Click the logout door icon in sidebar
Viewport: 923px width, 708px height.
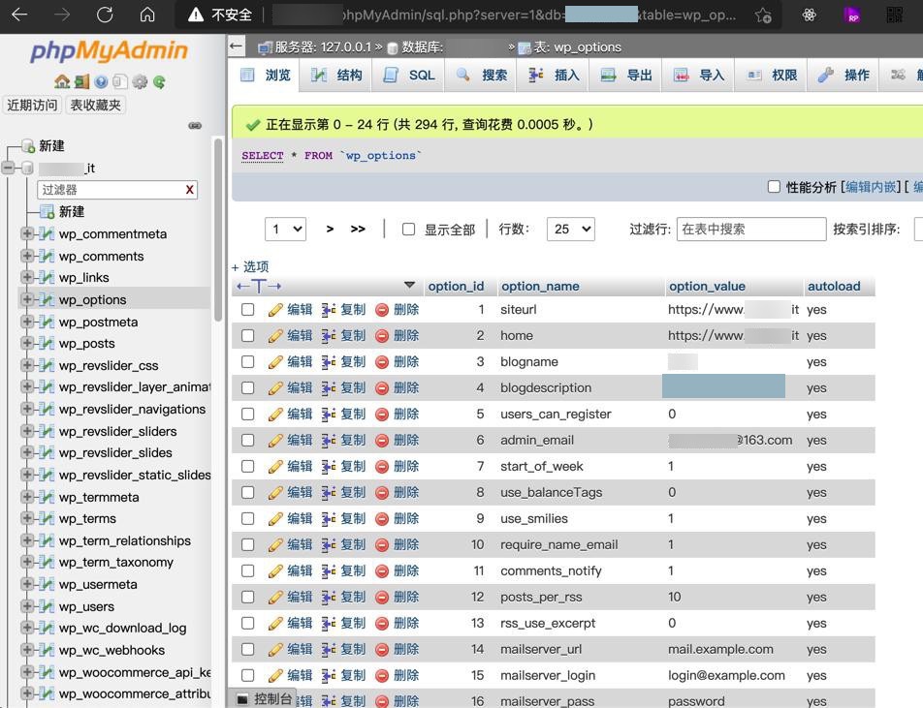click(81, 81)
